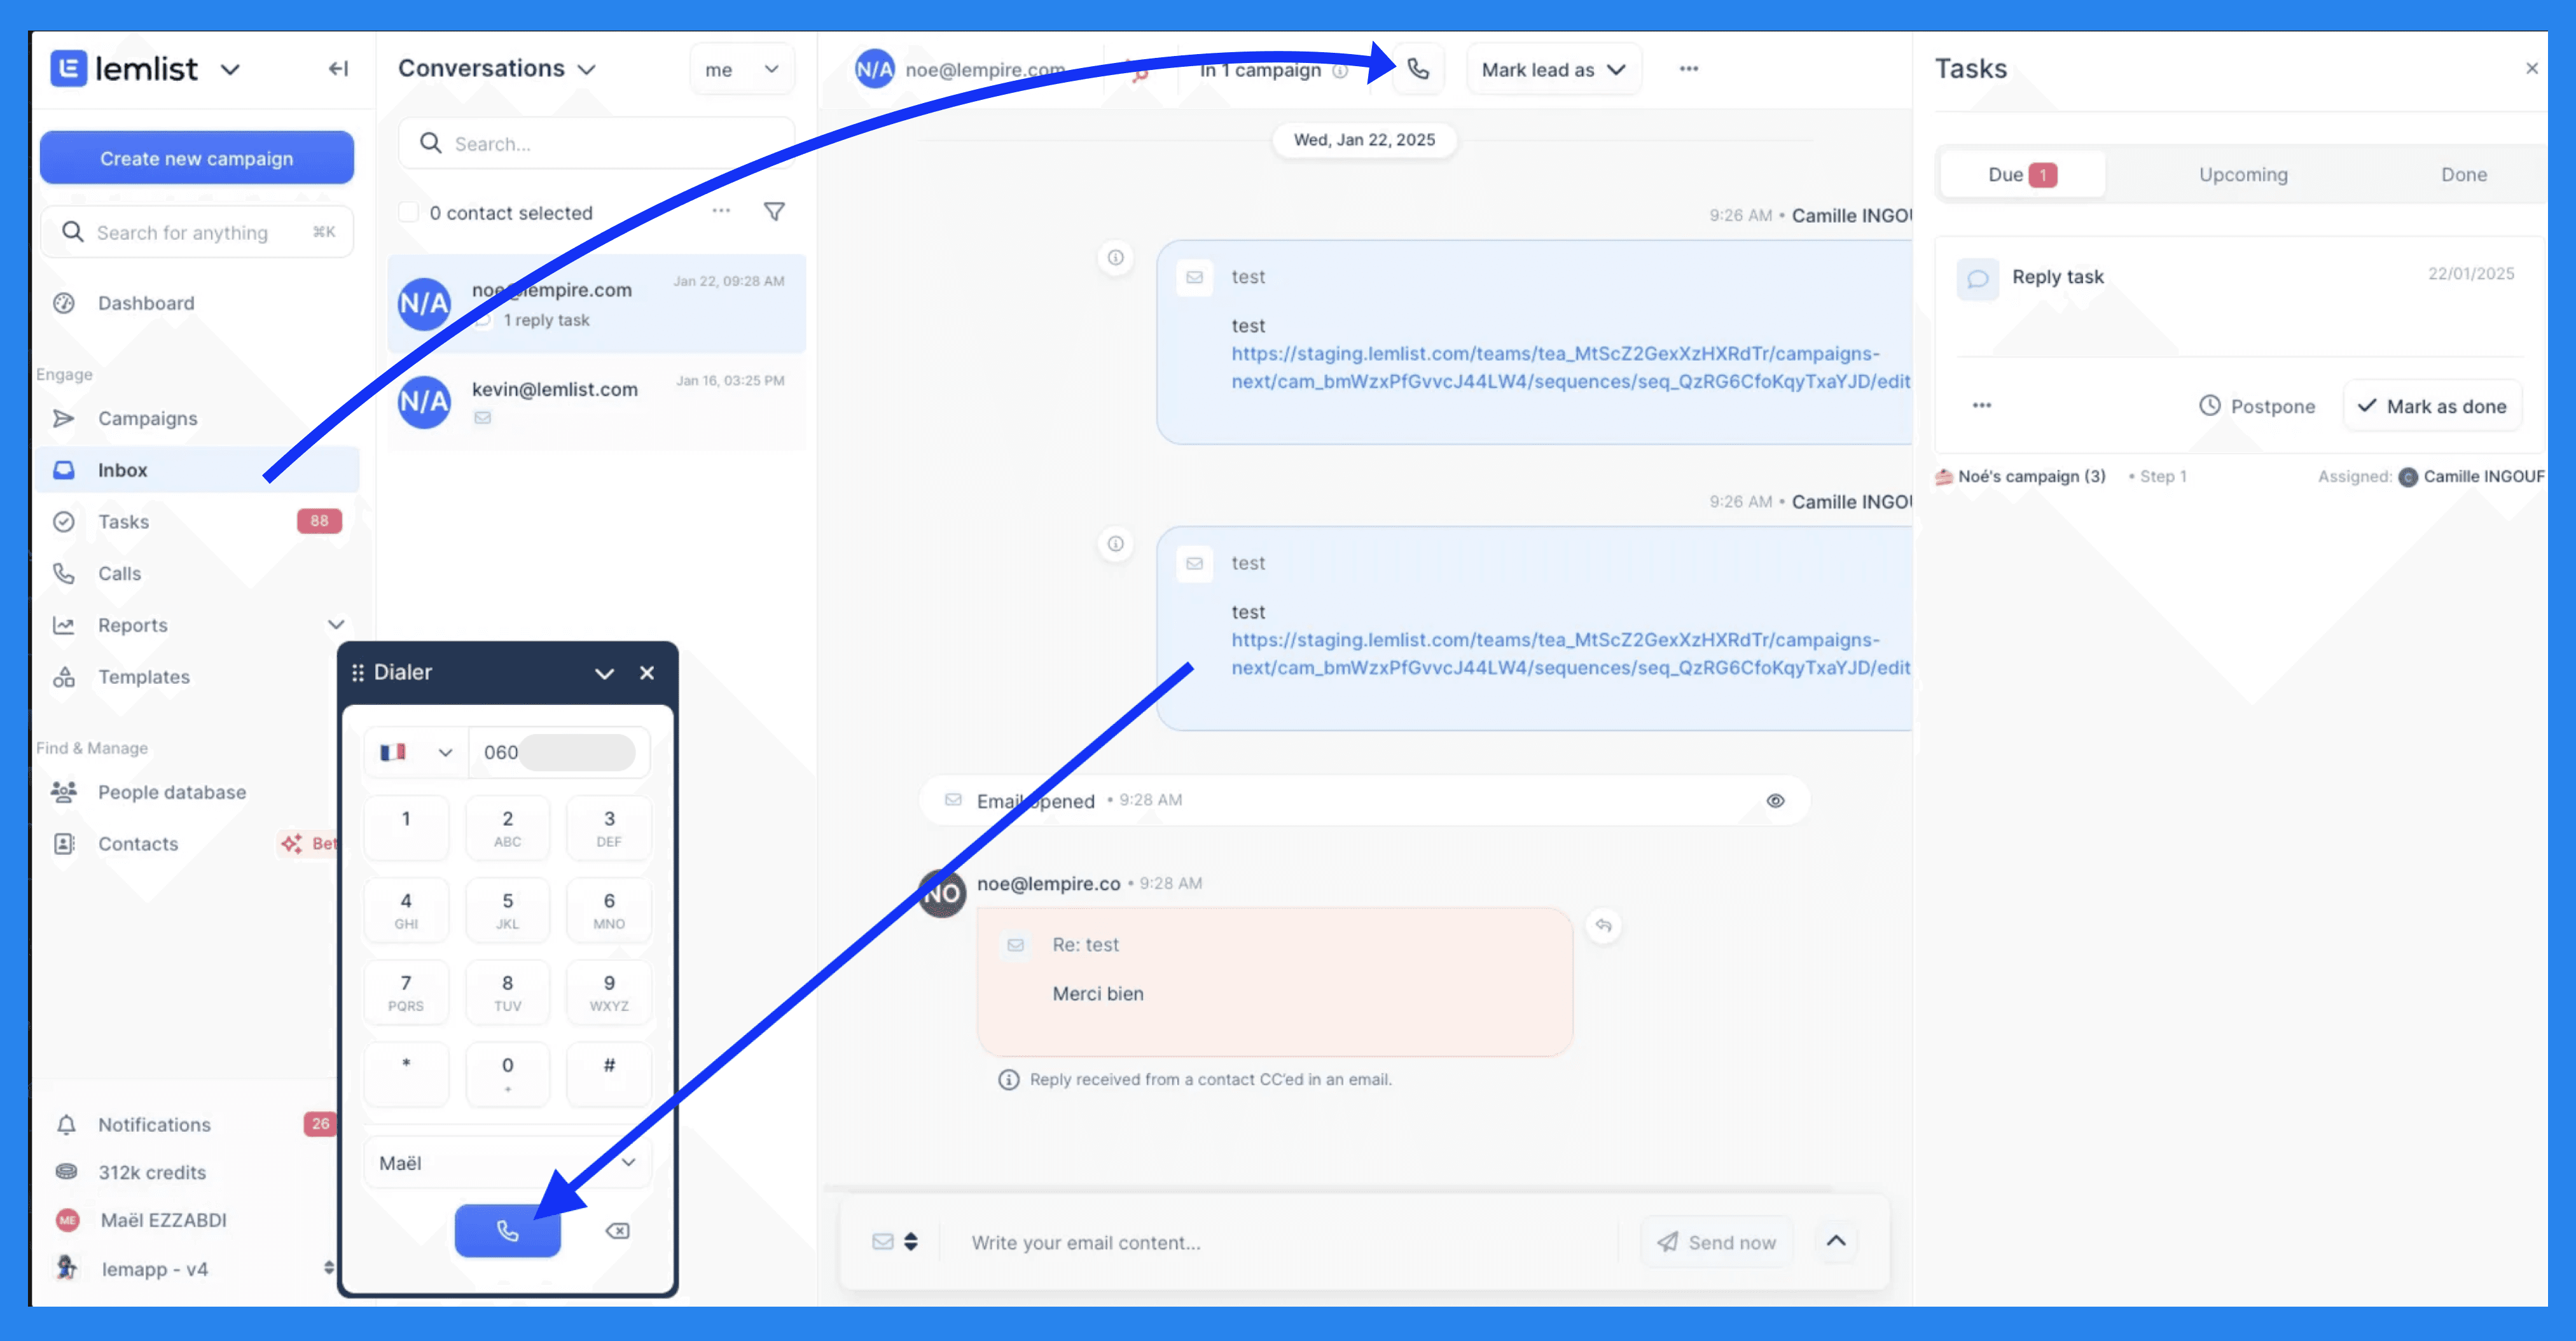Switch to the Upcoming tasks tab

click(2243, 174)
